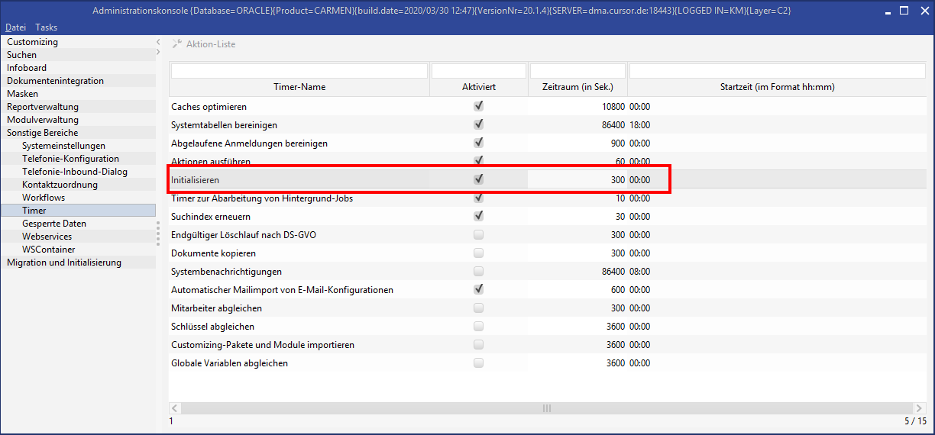Screen dimensions: 935x435
Task: Collapse the Sonstige Bereiche tree node
Action: pos(42,133)
